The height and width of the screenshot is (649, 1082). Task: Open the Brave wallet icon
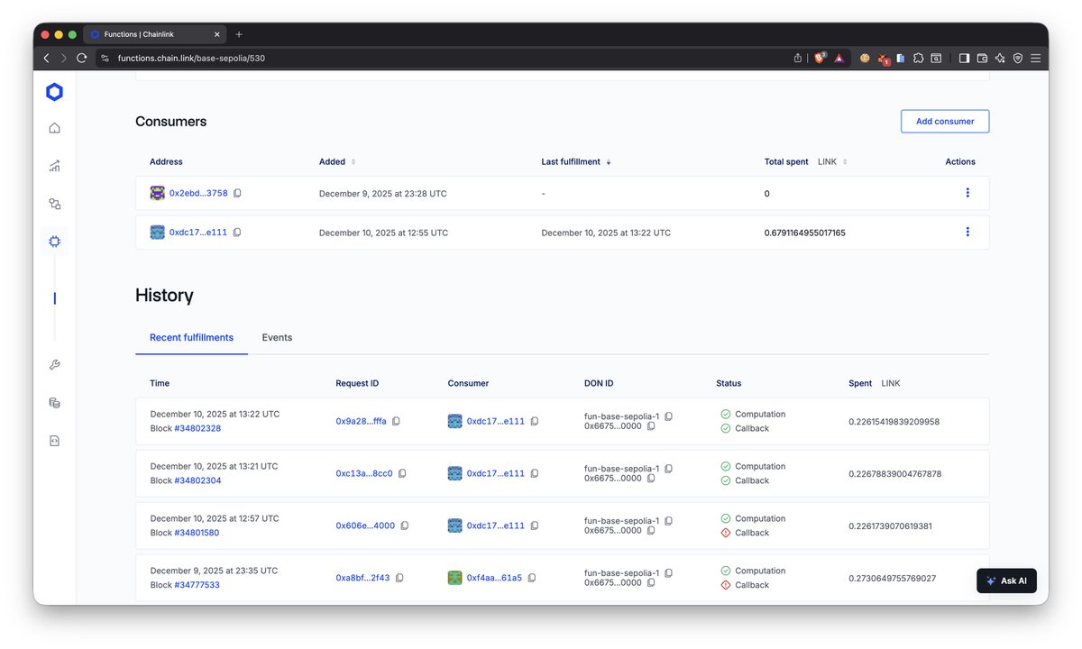[982, 58]
